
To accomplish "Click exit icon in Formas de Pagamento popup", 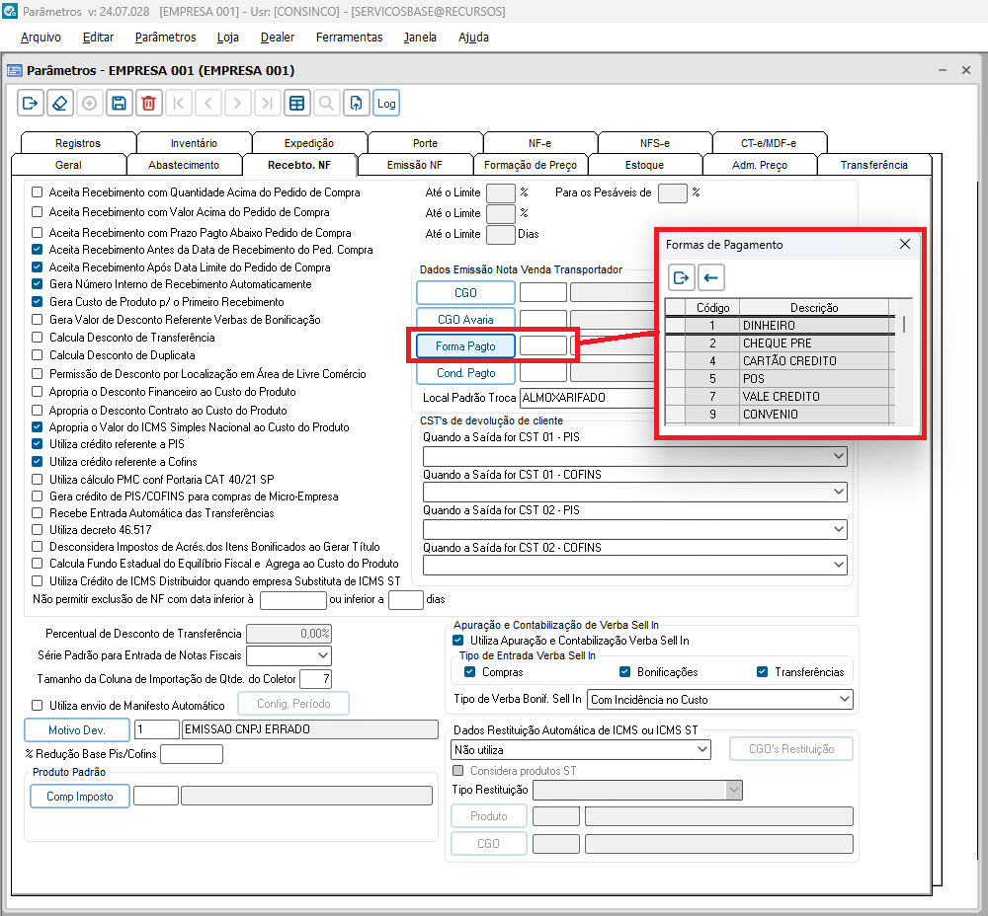I will [x=681, y=277].
